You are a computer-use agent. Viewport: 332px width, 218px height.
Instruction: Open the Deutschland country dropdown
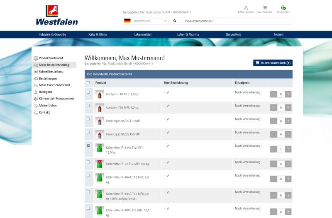click(146, 21)
